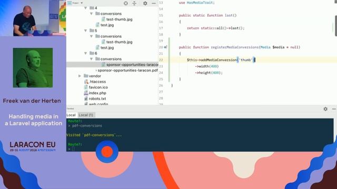Select highlighted sponsor-opportunities-laracon conversion file
337x189 pixels.
click(112, 65)
